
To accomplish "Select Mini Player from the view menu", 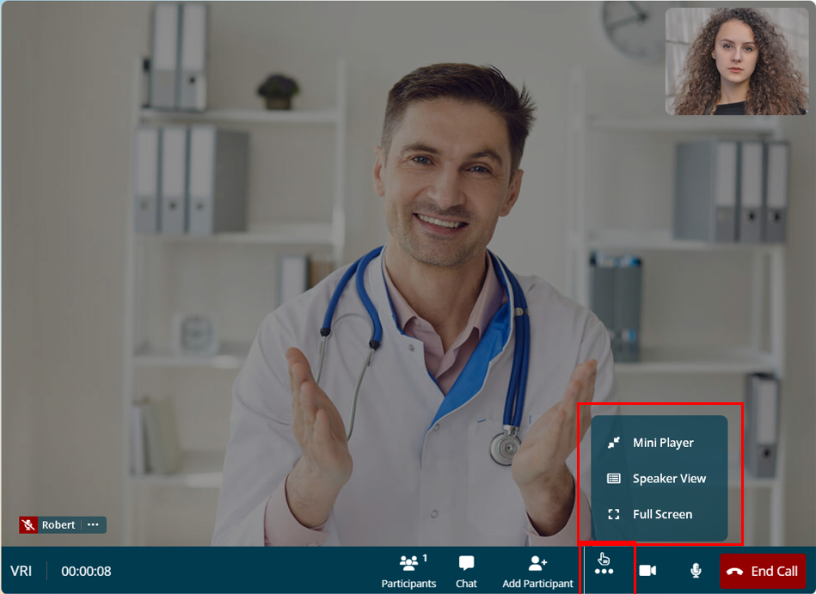I will pyautogui.click(x=663, y=443).
